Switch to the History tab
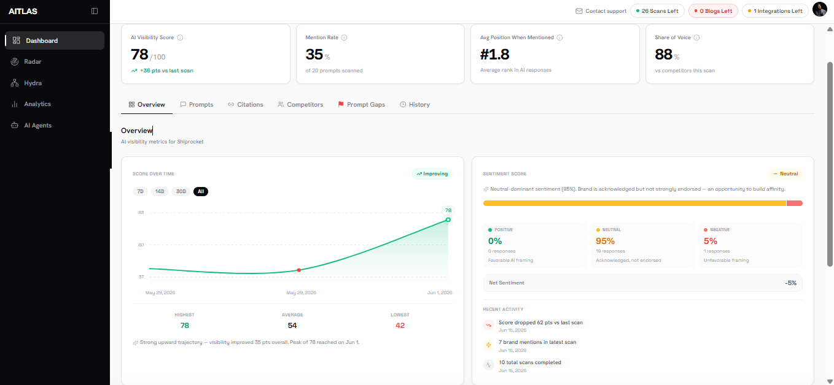 [415, 105]
